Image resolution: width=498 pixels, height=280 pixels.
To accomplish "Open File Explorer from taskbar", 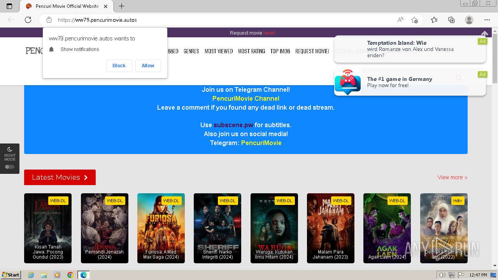I will 44,275.
